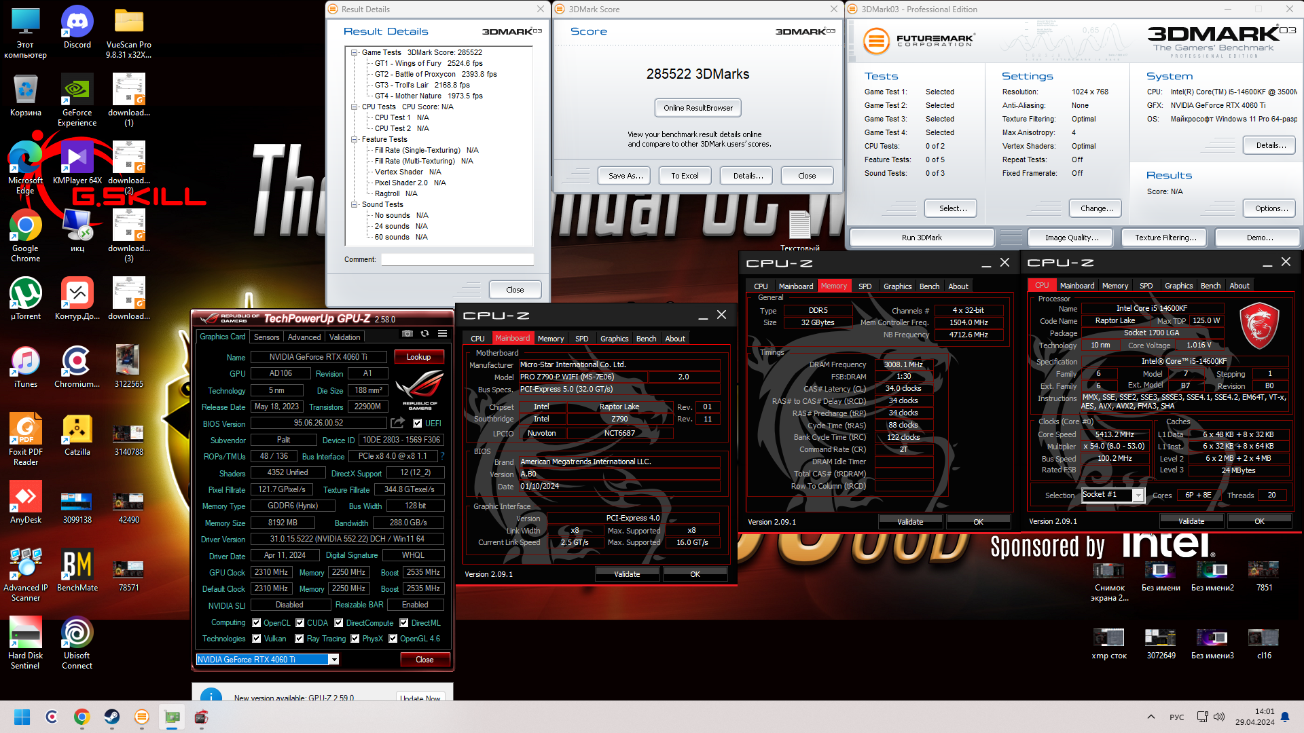Toggle the OpenCL checkbox in GPU-Z

[x=256, y=623]
